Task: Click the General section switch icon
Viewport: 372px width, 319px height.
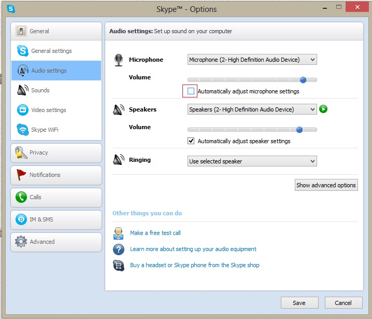Action: (x=21, y=31)
